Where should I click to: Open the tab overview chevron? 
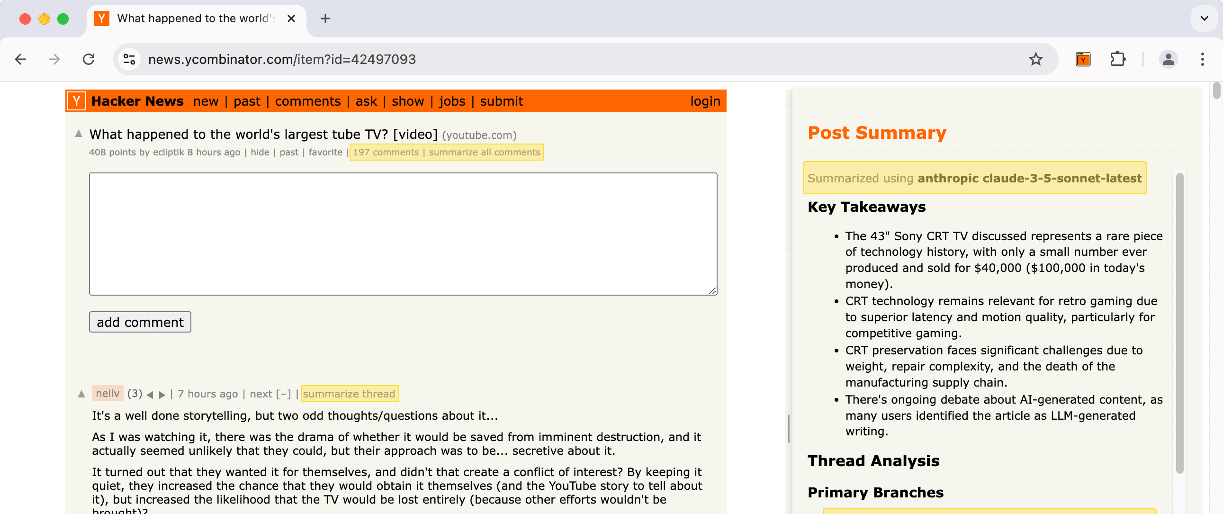1204,18
